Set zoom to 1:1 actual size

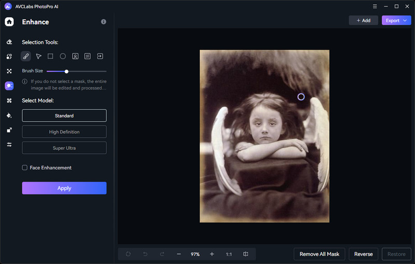click(229, 254)
